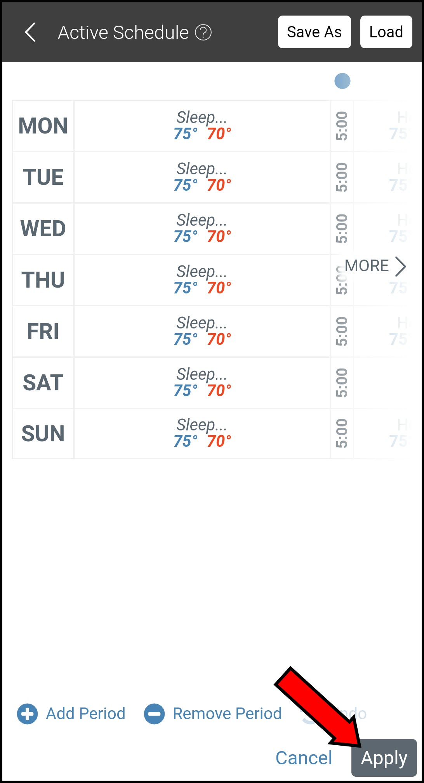Open the Active Schedule help icon
The width and height of the screenshot is (424, 783).
[203, 33]
